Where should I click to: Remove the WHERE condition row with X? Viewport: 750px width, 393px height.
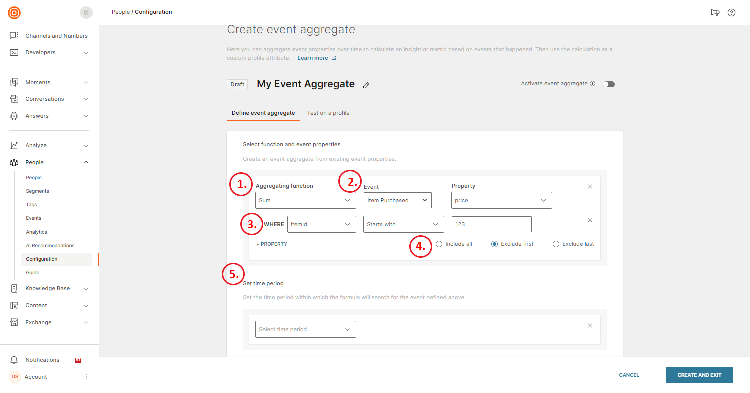point(590,220)
